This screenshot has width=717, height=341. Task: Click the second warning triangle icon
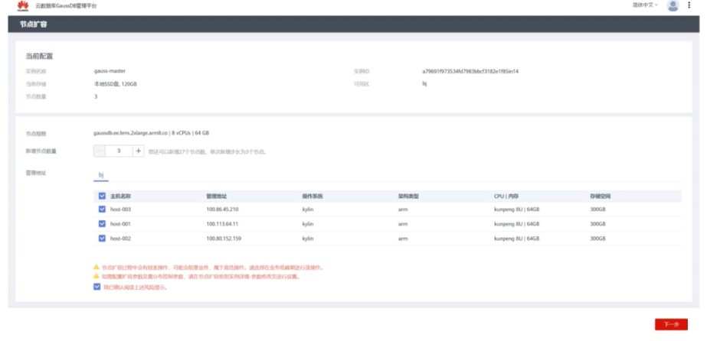tap(96, 276)
